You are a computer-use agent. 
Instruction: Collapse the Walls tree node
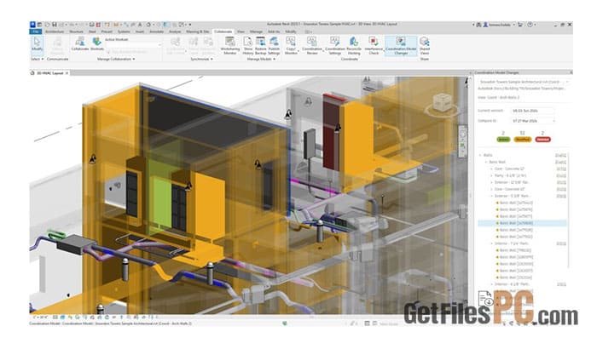click(480, 155)
